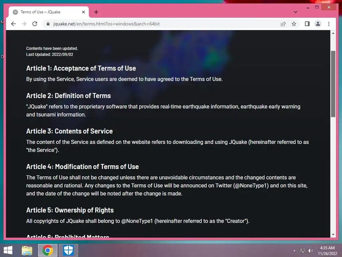Open the Chrome side panel

click(307, 24)
